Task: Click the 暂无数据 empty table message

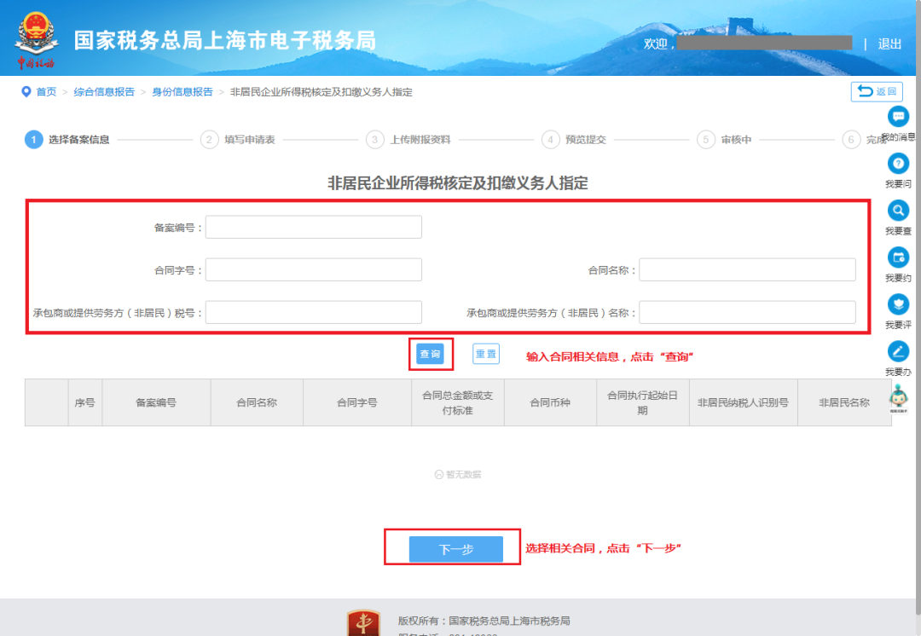Action: click(458, 475)
